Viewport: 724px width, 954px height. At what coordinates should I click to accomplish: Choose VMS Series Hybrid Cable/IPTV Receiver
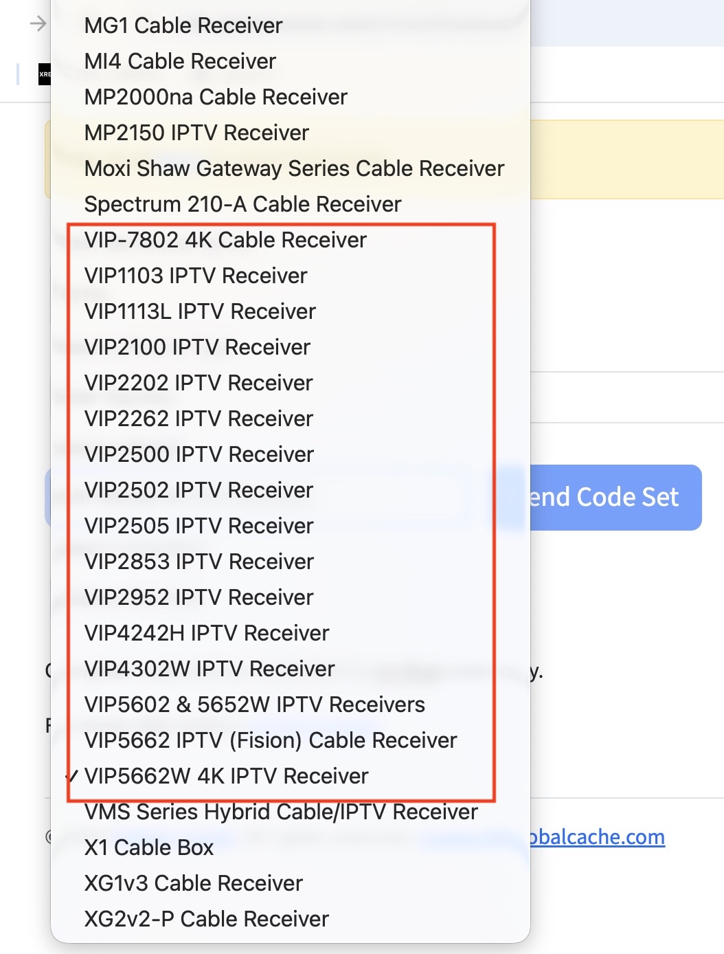click(x=281, y=812)
